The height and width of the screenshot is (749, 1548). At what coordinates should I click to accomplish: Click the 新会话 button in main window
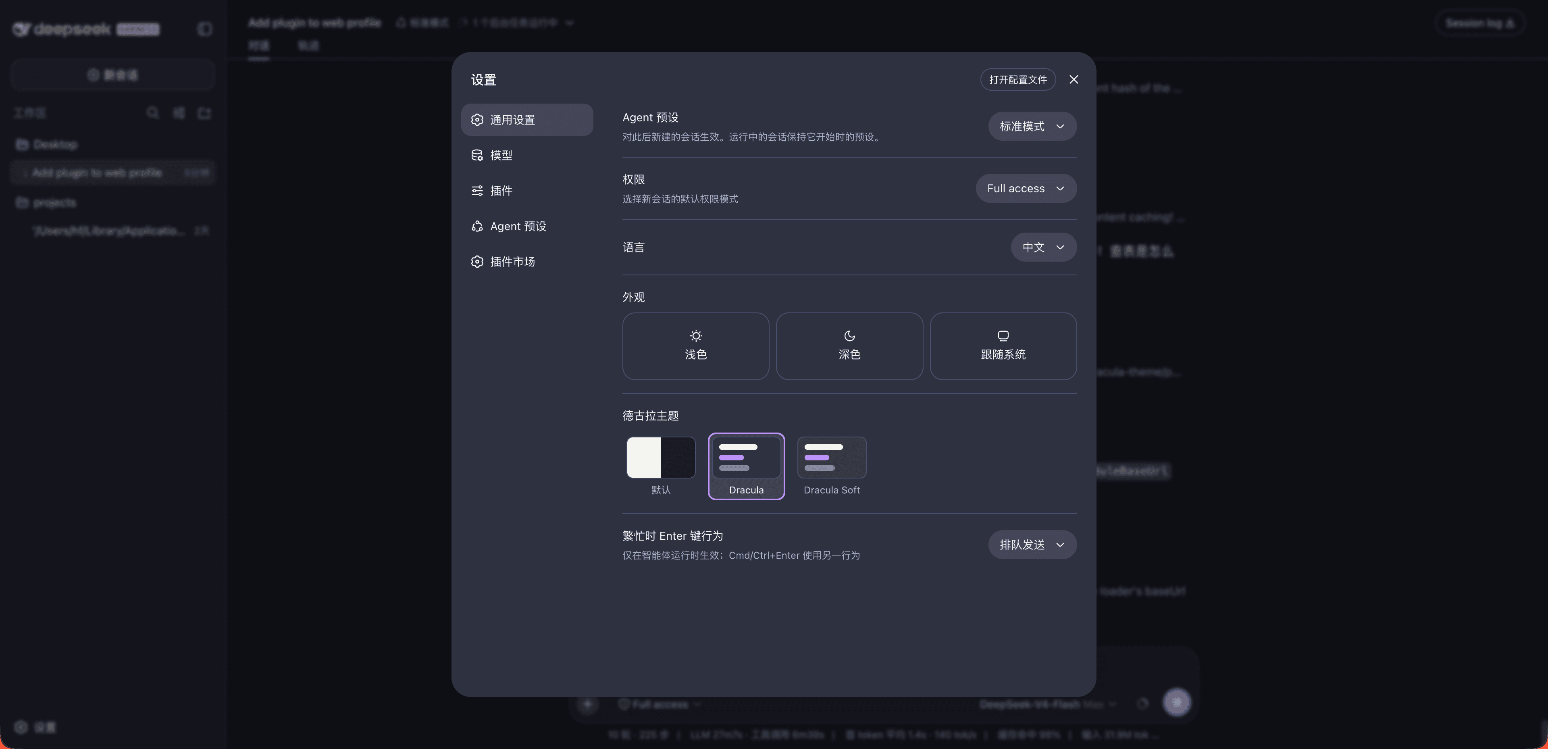(113, 75)
